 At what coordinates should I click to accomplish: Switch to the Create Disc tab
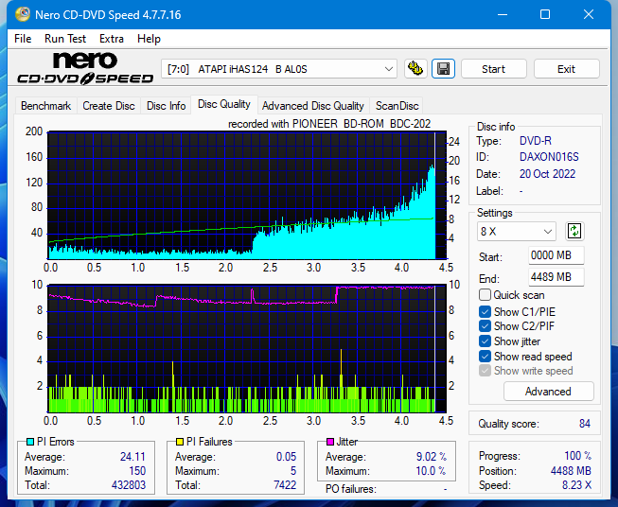pos(109,106)
